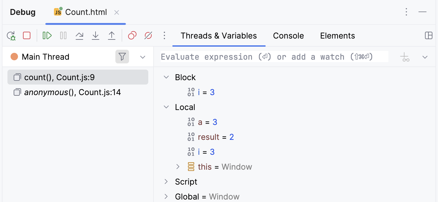Resume program execution
The image size is (438, 202).
tap(47, 36)
